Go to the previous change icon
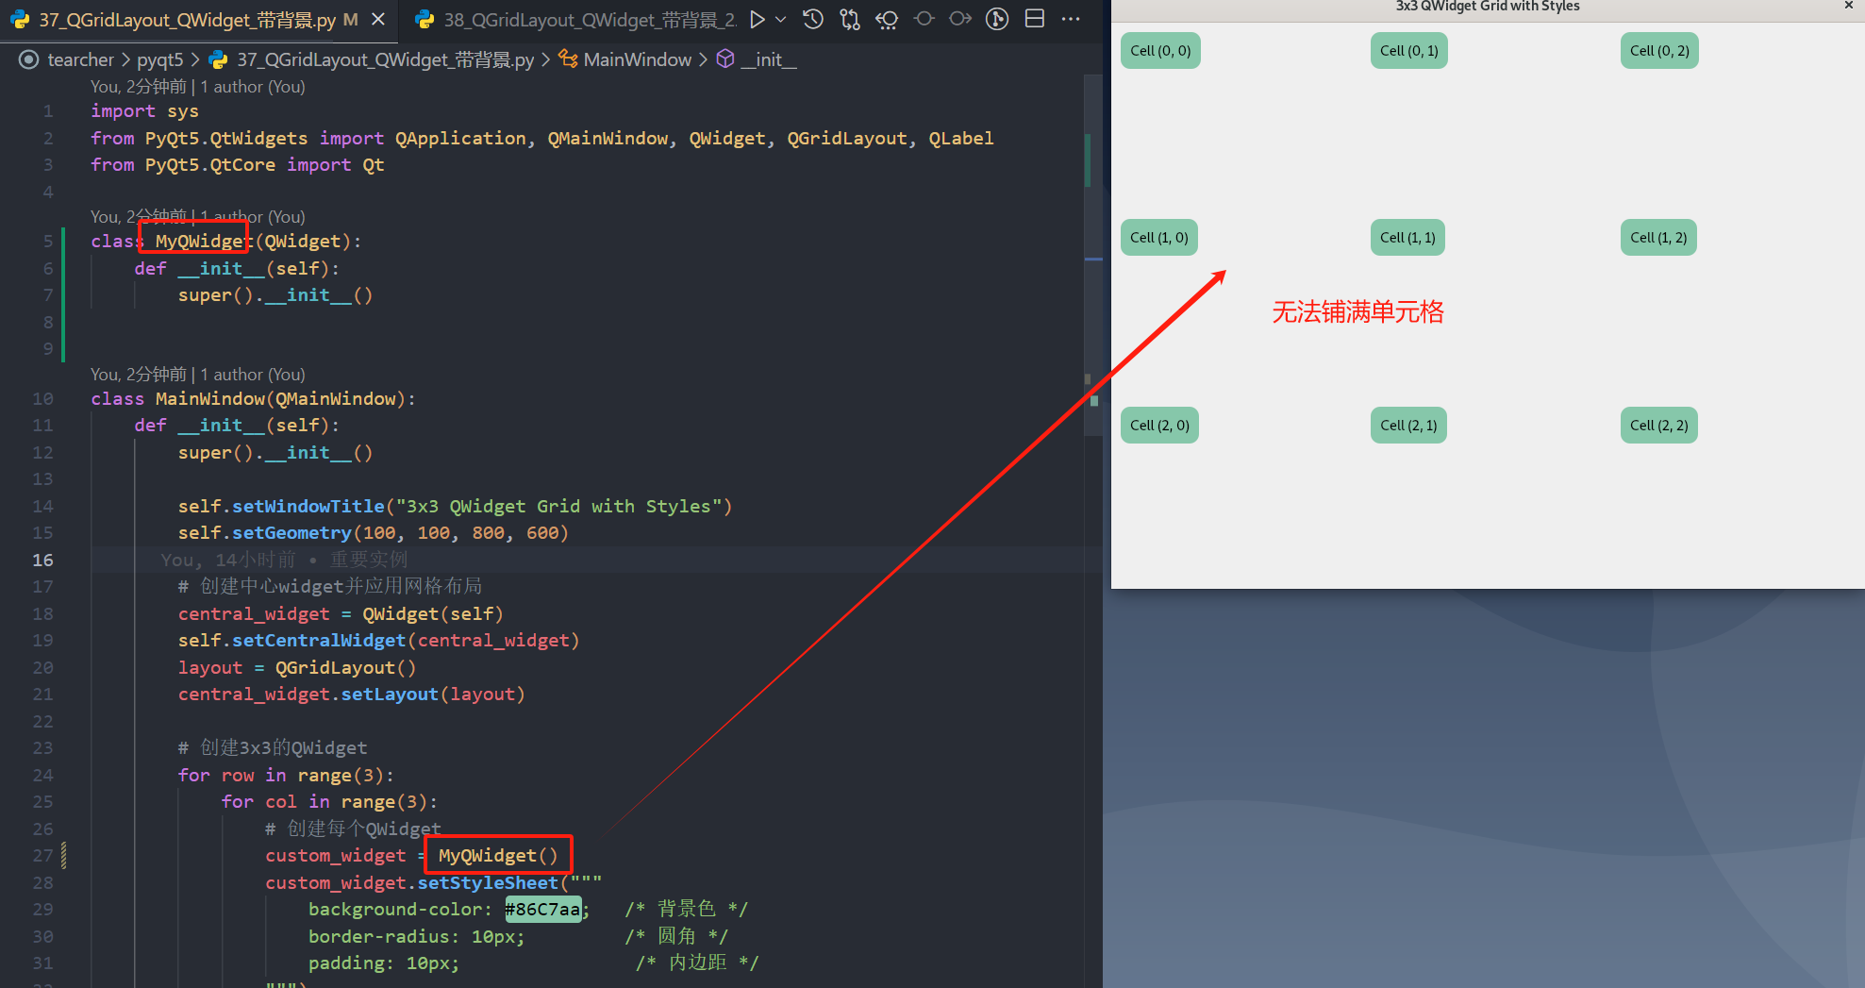 (x=924, y=19)
